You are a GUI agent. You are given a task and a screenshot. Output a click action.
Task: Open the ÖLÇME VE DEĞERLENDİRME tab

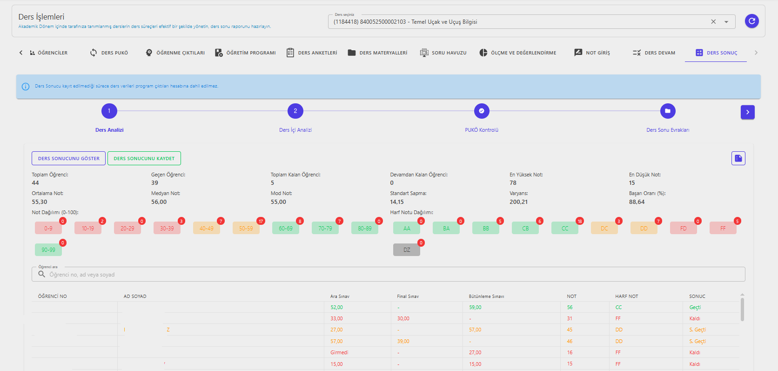click(518, 53)
